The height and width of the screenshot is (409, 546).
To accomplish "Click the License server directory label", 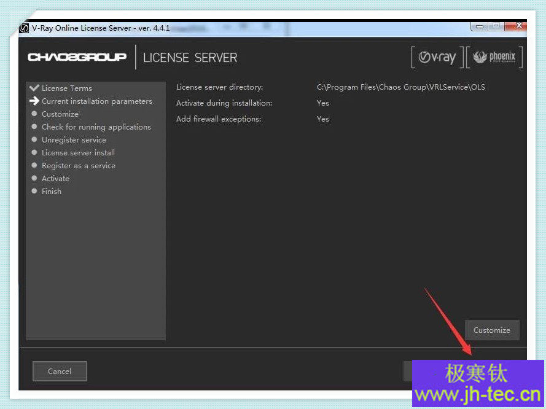I will pyautogui.click(x=220, y=87).
